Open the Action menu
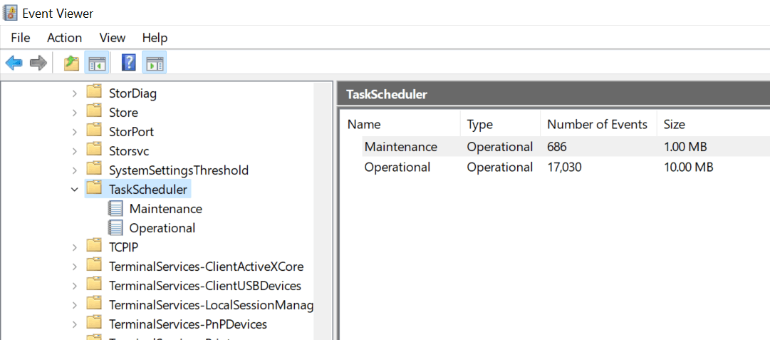 point(64,38)
